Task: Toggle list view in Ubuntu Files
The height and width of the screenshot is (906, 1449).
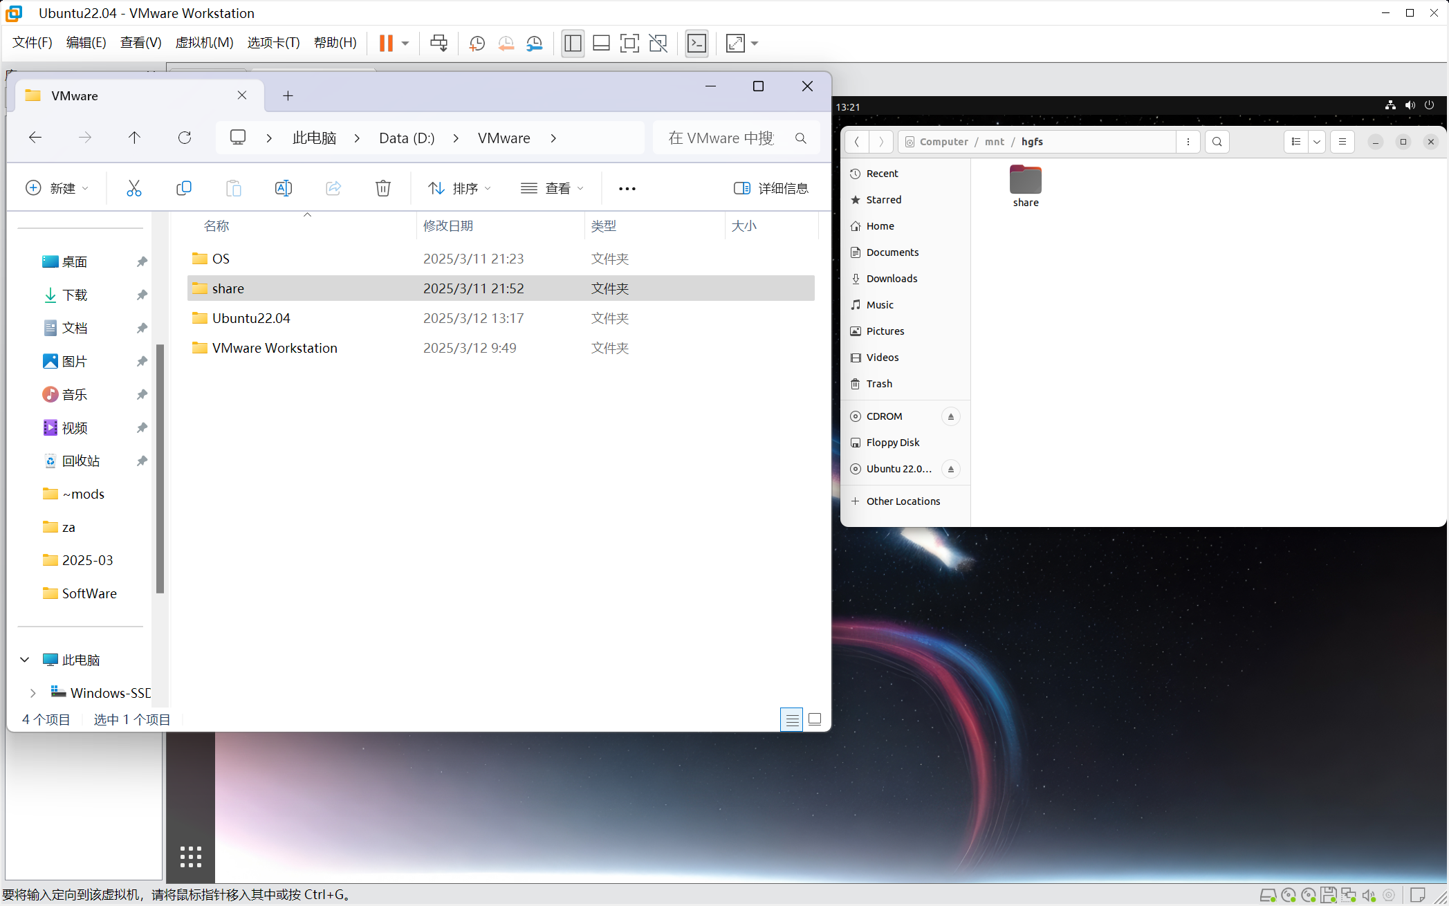Action: (1296, 142)
